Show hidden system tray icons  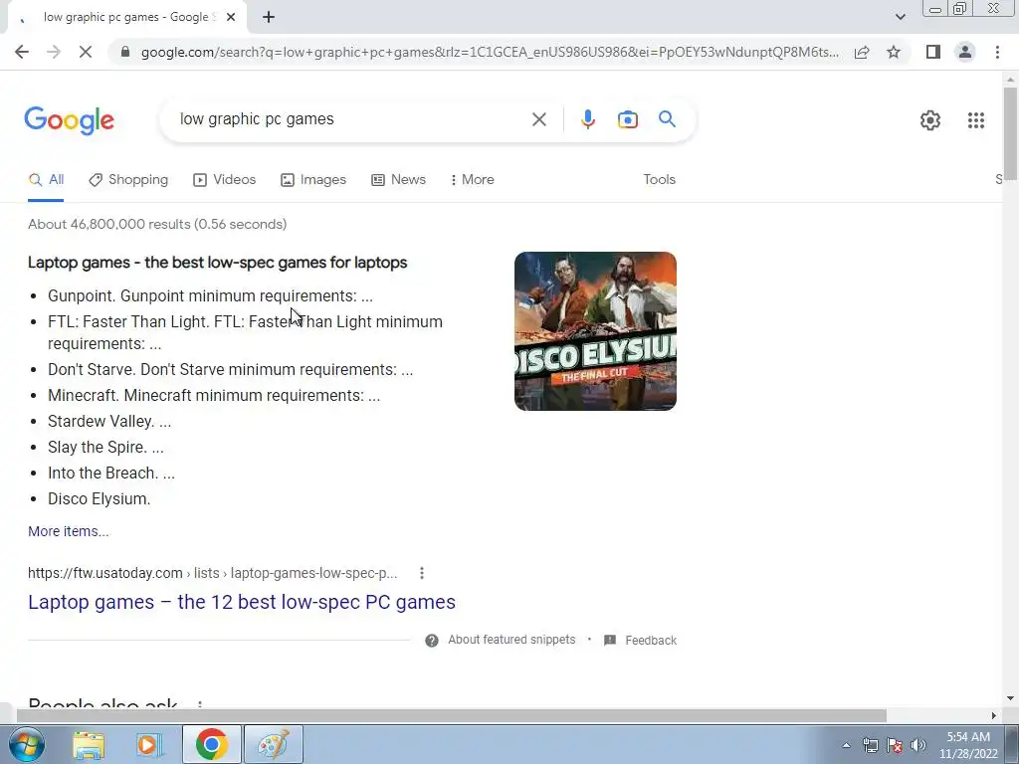[846, 745]
